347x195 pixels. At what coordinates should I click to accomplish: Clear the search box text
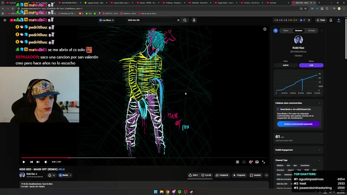click(x=178, y=20)
